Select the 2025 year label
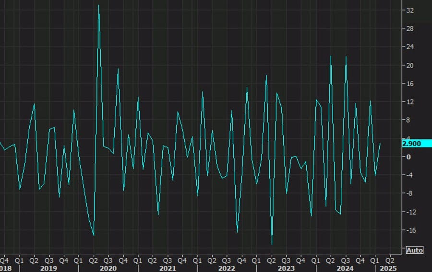This screenshot has width=432, height=272. pos(388,268)
